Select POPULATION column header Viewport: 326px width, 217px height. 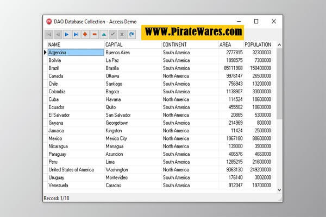(x=258, y=44)
